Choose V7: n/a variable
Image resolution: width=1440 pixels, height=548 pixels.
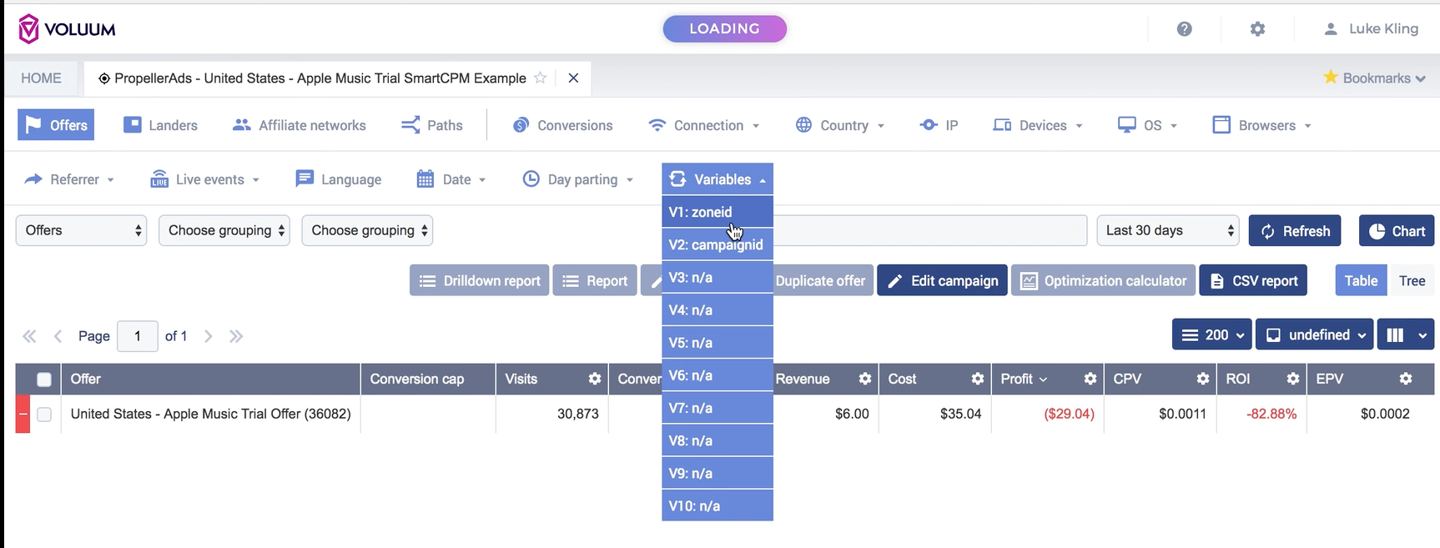pos(717,408)
